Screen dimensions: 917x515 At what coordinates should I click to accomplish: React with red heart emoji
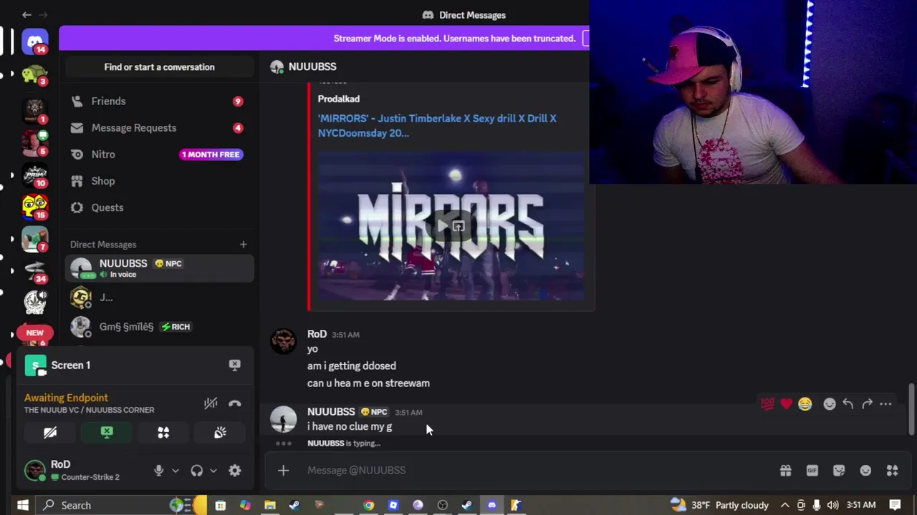pos(786,404)
